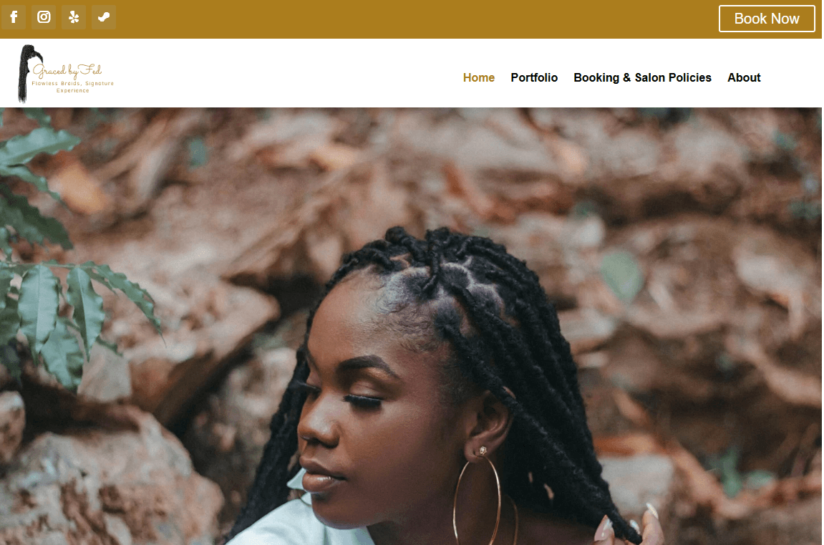Click the Book Now button
Viewport: 824px width, 545px height.
coord(767,19)
